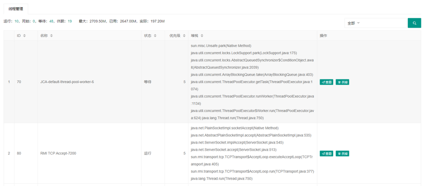
Task: Select thread name JCA-default-thread-pool-worker-6
Action: pyautogui.click(x=67, y=82)
